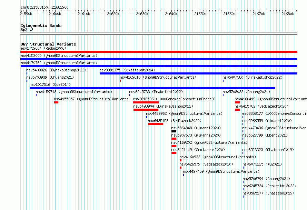Select red bar under esv3616596
The height and width of the screenshot is (210, 307).
point(146,102)
